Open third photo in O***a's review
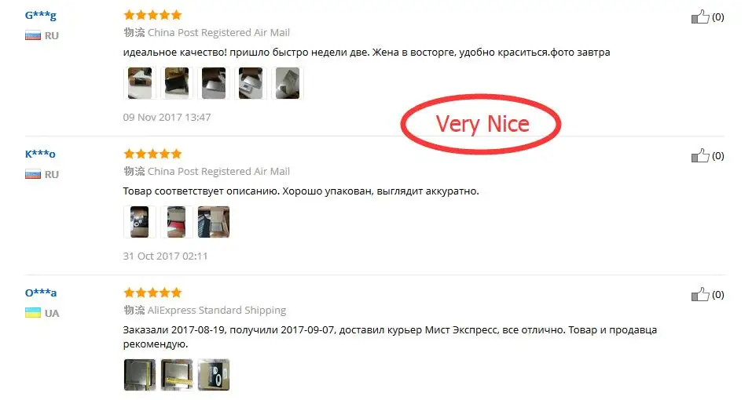Viewport: 752px width, 400px height. coord(214,375)
